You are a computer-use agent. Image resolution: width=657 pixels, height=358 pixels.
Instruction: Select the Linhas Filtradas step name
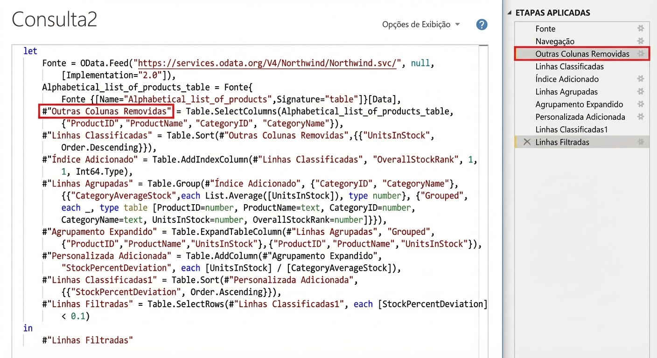click(x=562, y=142)
